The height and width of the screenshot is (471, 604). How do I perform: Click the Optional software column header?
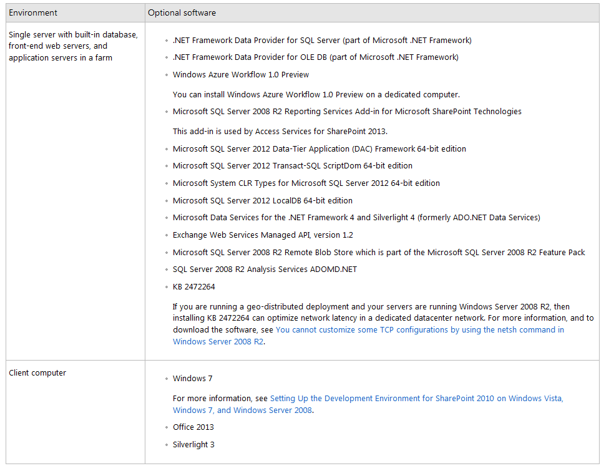point(182,12)
